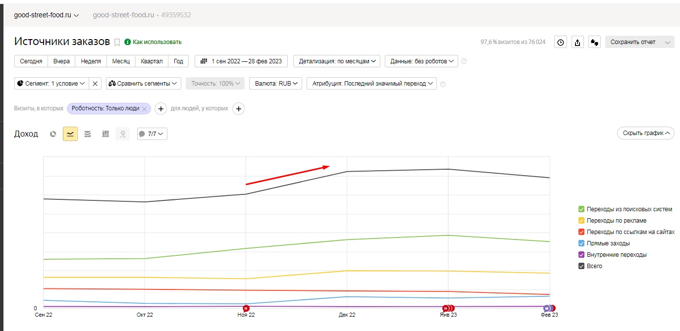
Task: Select the pie chart view icon
Action: click(53, 134)
